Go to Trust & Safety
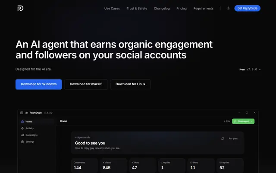This screenshot has height=173, width=276. click(137, 9)
